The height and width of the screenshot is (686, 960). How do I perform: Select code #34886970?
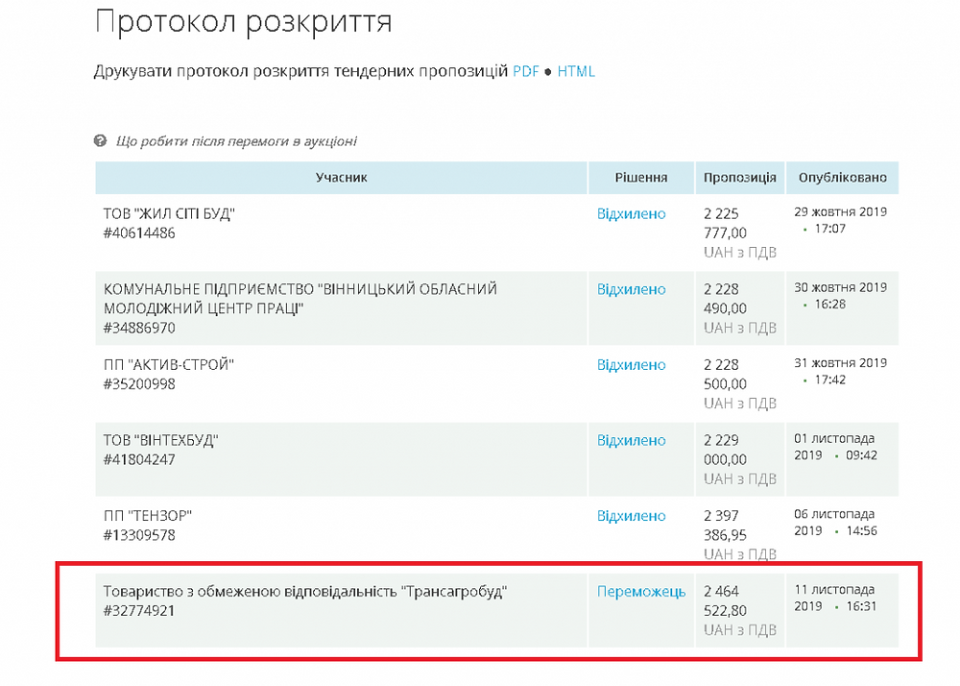point(139,328)
